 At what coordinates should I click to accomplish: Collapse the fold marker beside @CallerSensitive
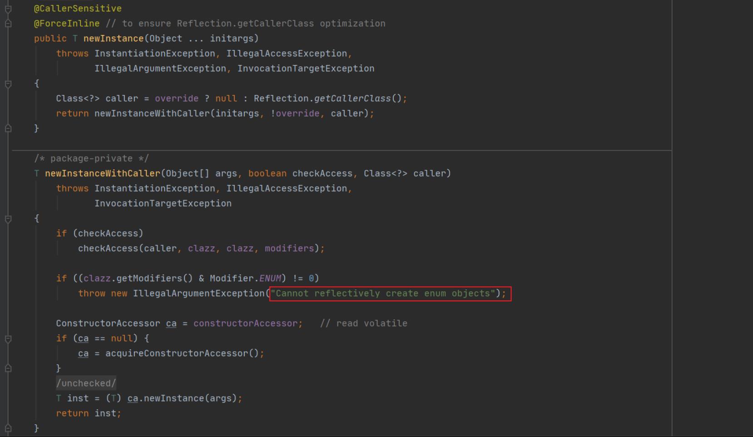coord(8,9)
